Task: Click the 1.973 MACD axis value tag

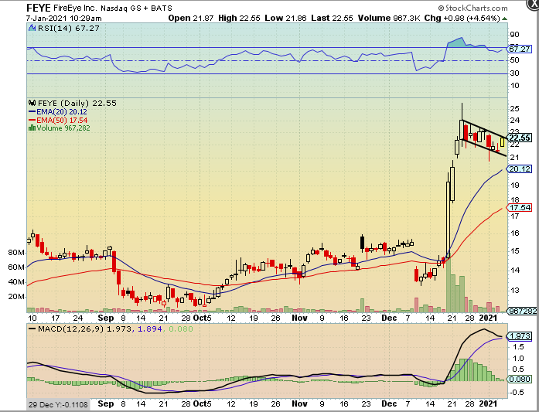Action: (520, 336)
